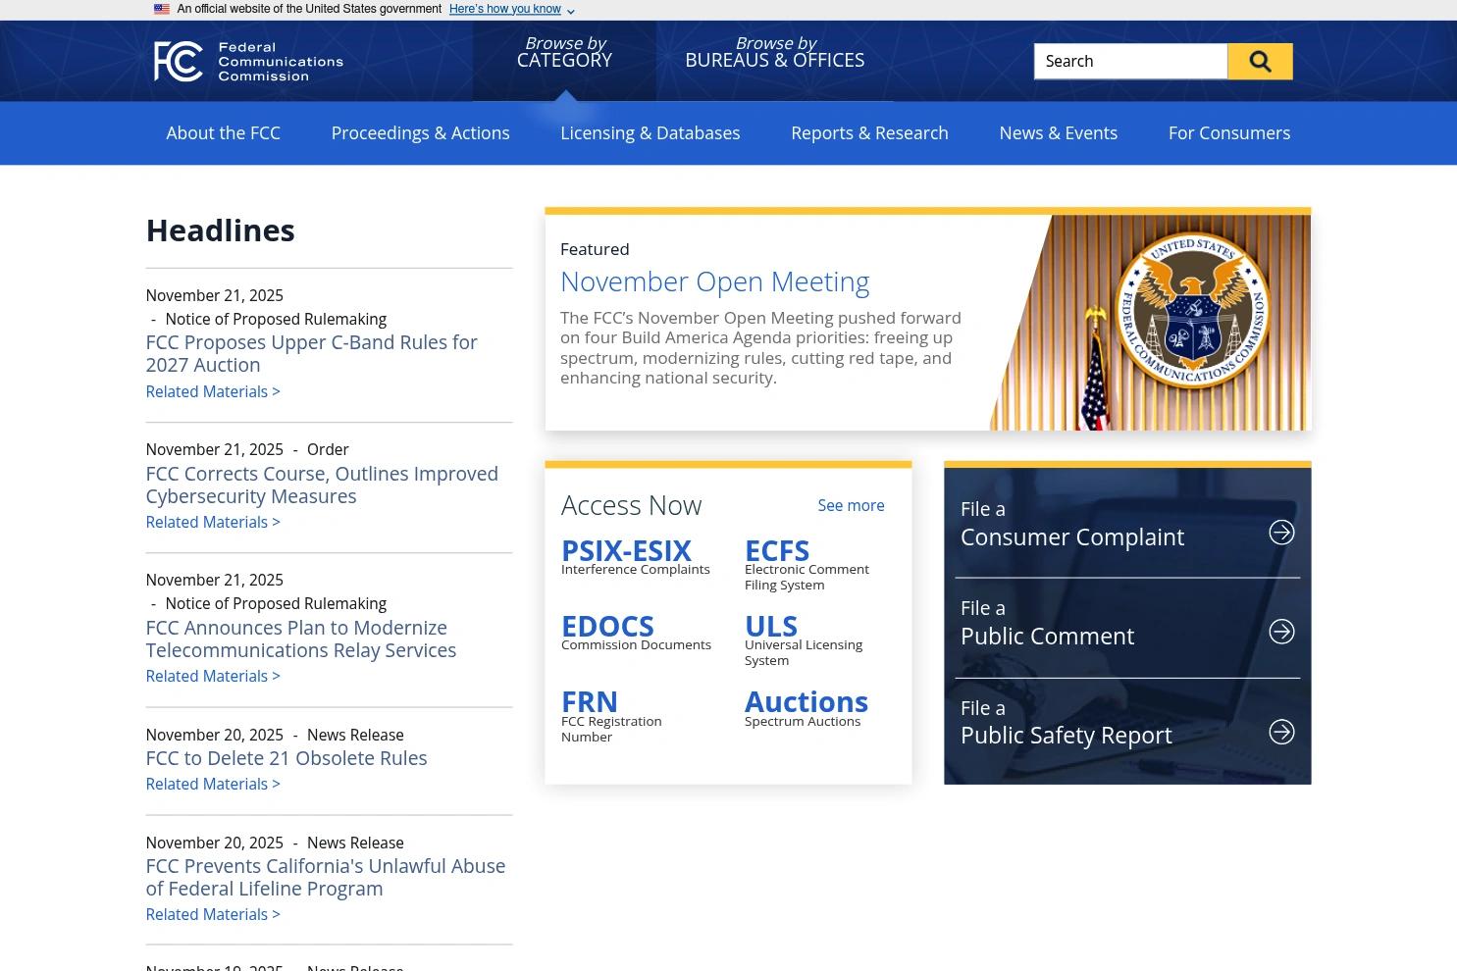Viewport: 1457px width, 971px height.
Task: Click the US flag icon in banner
Action: tap(162, 9)
